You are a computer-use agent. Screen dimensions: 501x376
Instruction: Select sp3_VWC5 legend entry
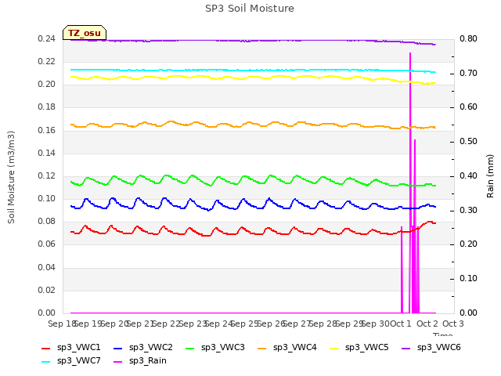point(359,348)
